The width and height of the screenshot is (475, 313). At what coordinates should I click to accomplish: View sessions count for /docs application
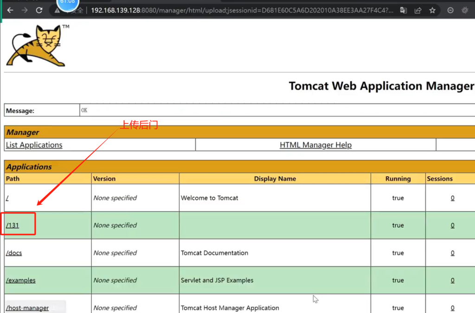pos(452,253)
